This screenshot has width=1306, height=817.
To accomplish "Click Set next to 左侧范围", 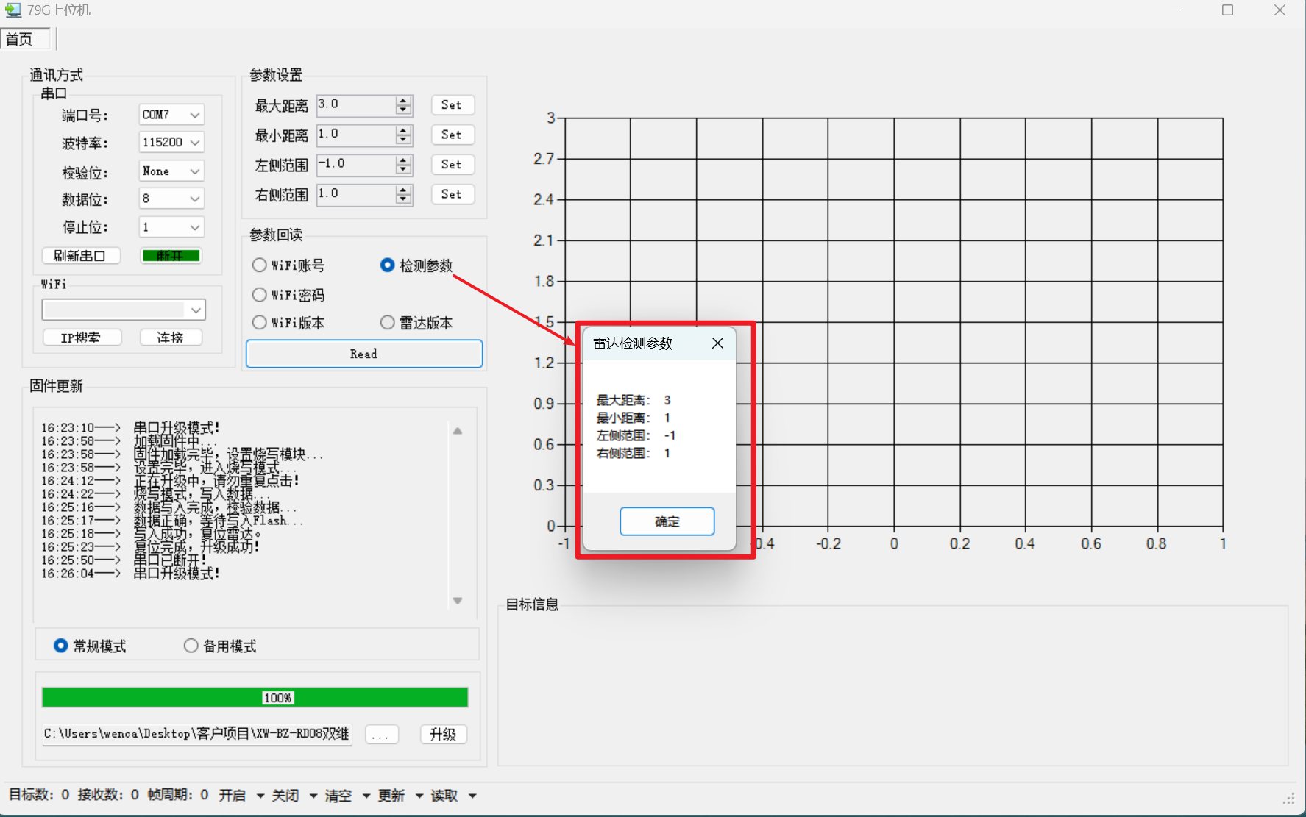I will 452,165.
